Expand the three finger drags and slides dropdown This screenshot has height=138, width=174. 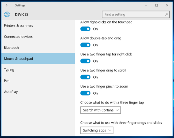(x=97, y=130)
